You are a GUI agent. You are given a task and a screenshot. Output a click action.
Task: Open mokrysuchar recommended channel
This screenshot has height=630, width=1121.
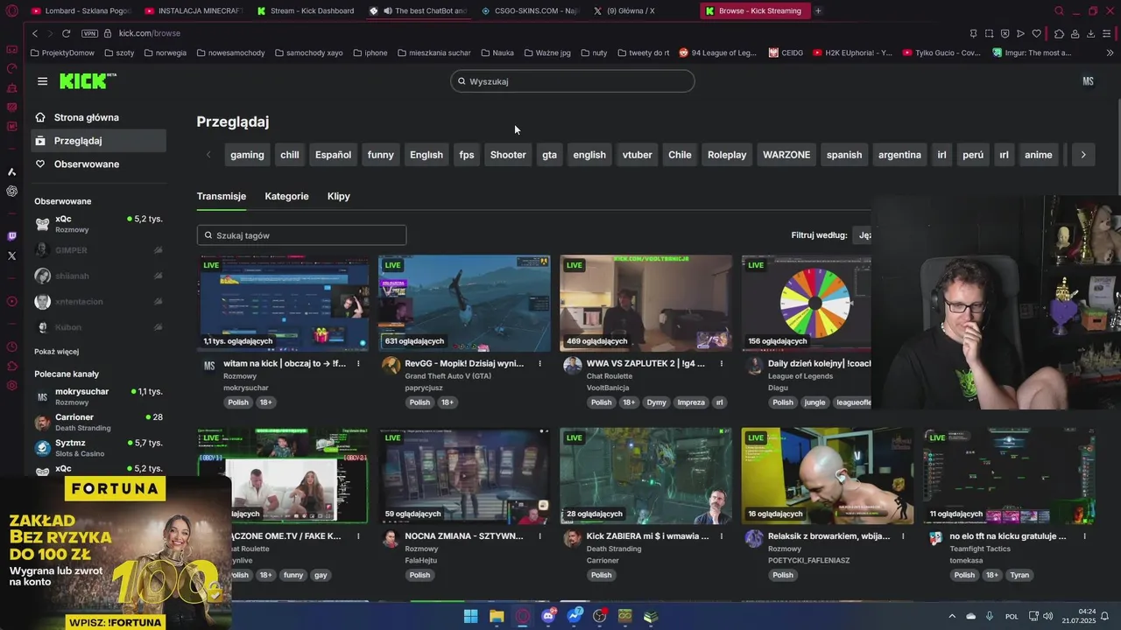tap(99, 396)
